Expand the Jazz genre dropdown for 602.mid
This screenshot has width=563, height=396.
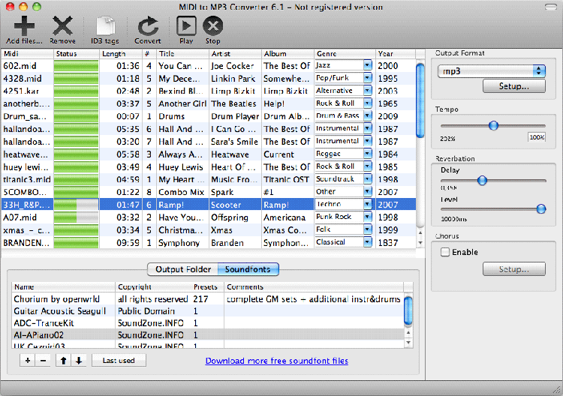pos(367,66)
